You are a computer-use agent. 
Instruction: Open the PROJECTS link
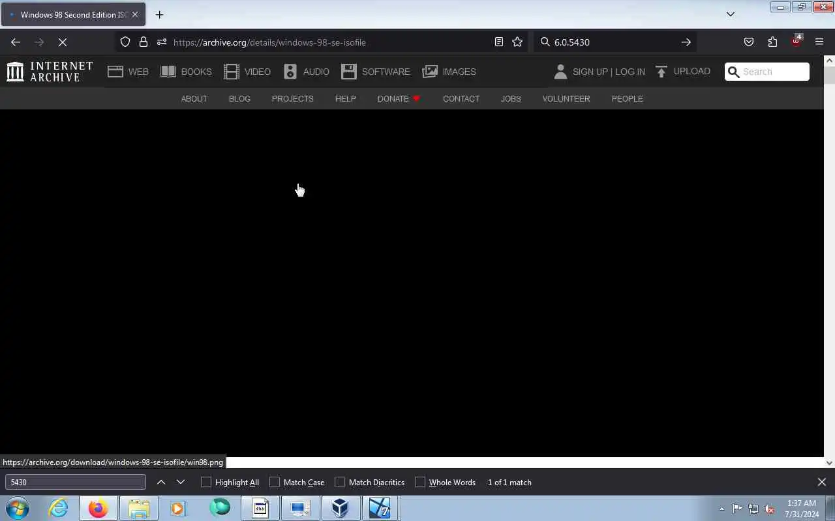292,99
